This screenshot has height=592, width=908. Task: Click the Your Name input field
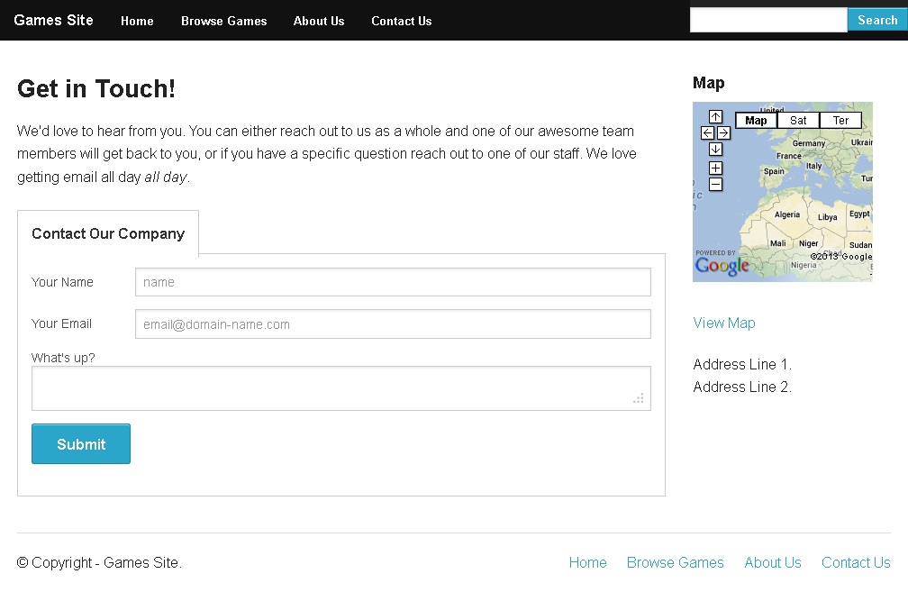coord(392,282)
